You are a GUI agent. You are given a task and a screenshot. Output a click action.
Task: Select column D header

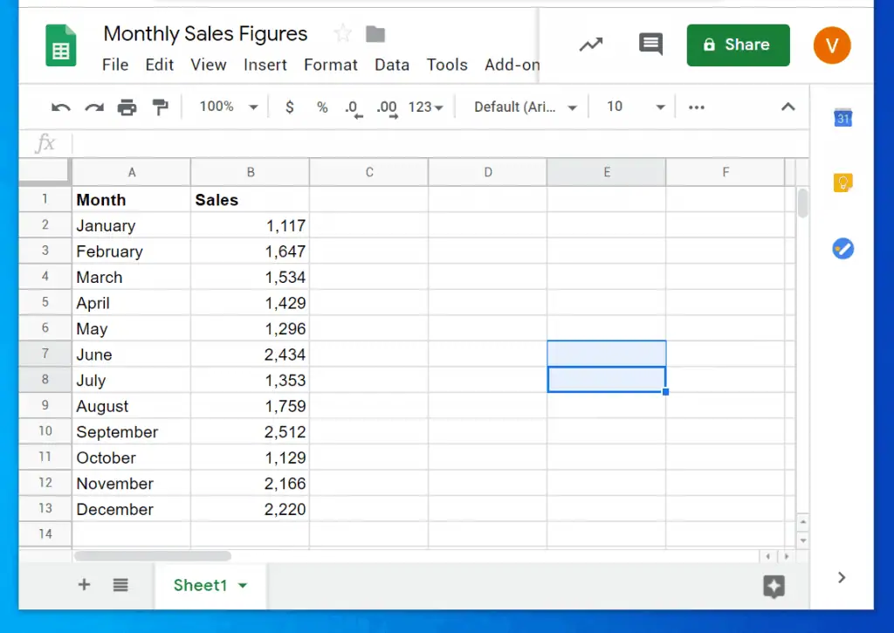tap(487, 172)
